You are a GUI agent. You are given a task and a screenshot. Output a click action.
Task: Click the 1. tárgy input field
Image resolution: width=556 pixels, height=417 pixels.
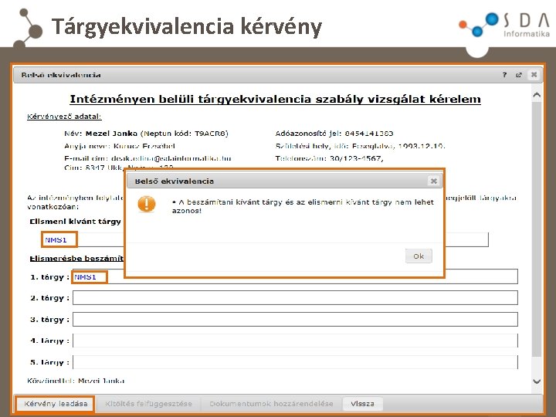click(295, 276)
